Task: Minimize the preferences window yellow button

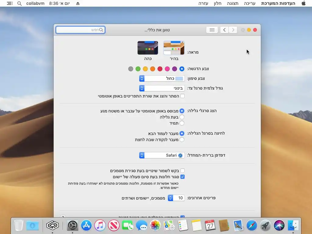Action: pyautogui.click(x=249, y=30)
